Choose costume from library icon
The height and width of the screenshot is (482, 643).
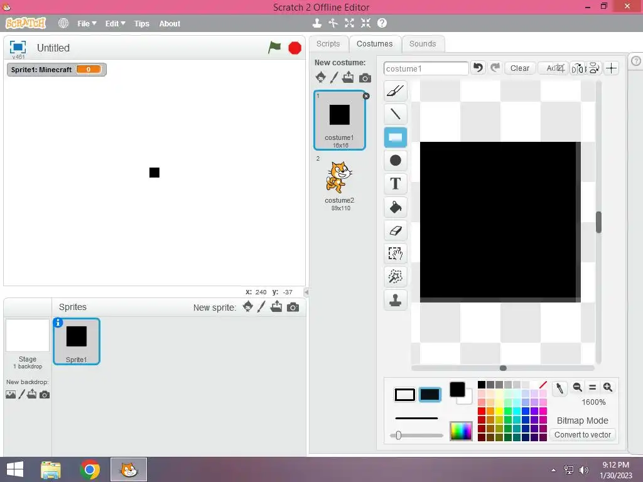[x=321, y=77]
